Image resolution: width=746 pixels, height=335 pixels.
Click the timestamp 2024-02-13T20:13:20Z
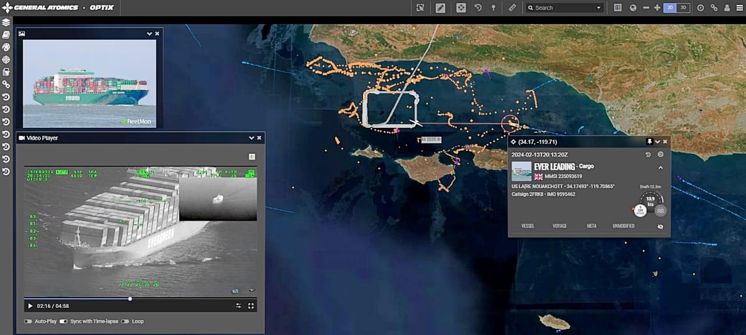[x=540, y=154]
